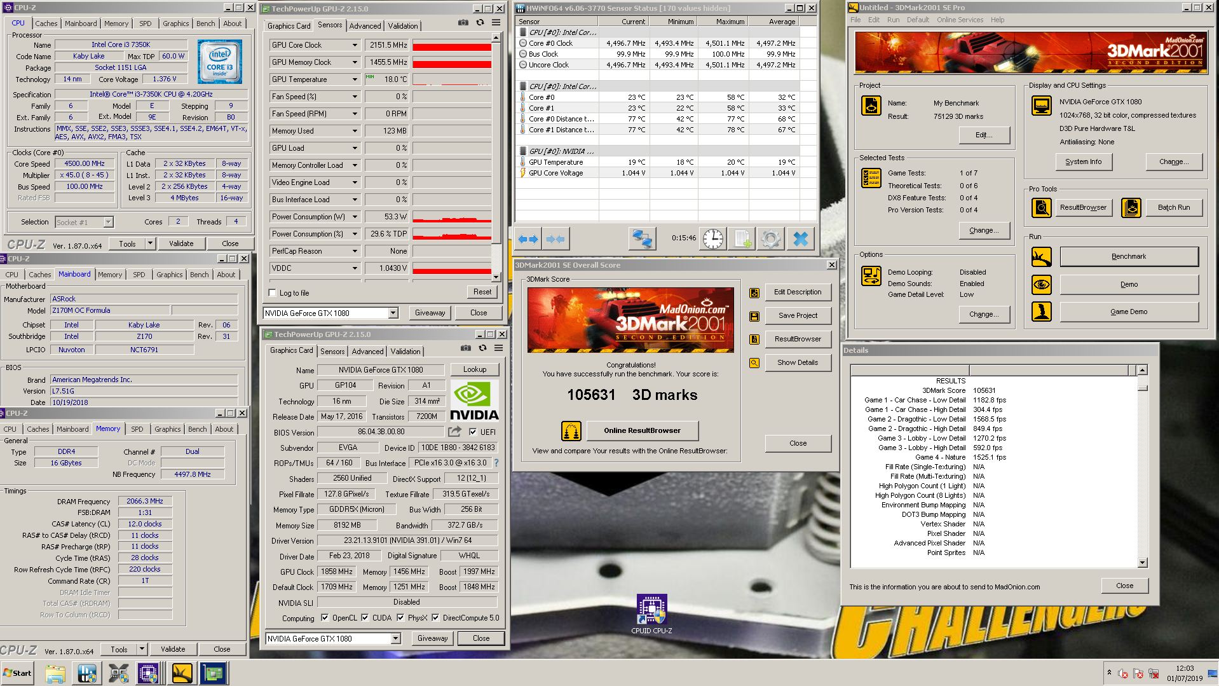Click the bus interface question mark icon

click(x=496, y=463)
